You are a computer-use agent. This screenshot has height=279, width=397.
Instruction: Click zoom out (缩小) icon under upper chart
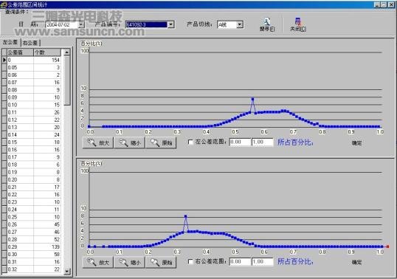click(123, 142)
